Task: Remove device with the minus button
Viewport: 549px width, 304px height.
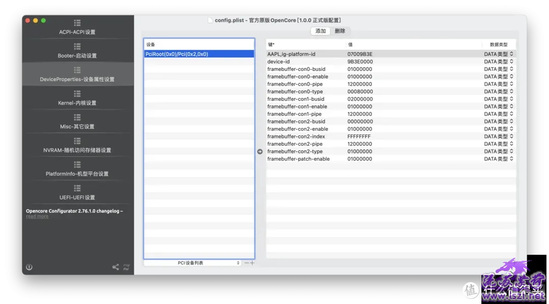Action: point(247,263)
